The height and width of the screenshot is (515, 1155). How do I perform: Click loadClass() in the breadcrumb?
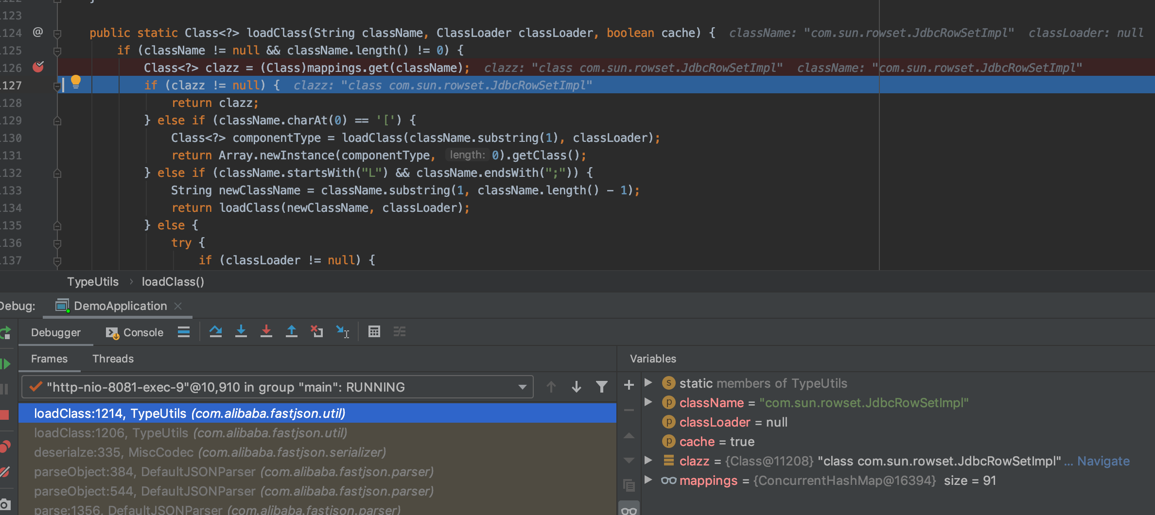(173, 282)
